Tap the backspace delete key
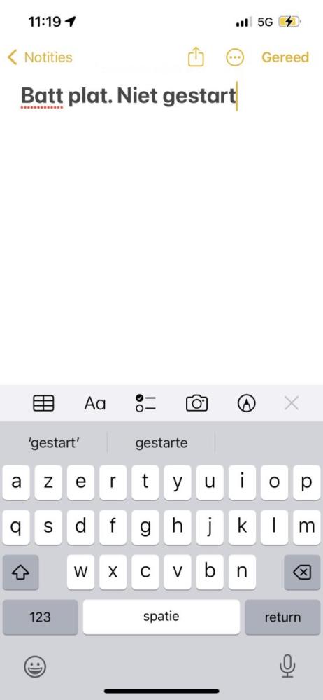 point(302,573)
